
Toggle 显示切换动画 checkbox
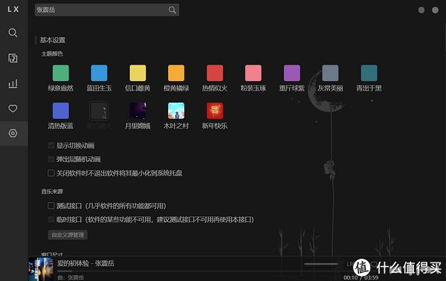51,146
